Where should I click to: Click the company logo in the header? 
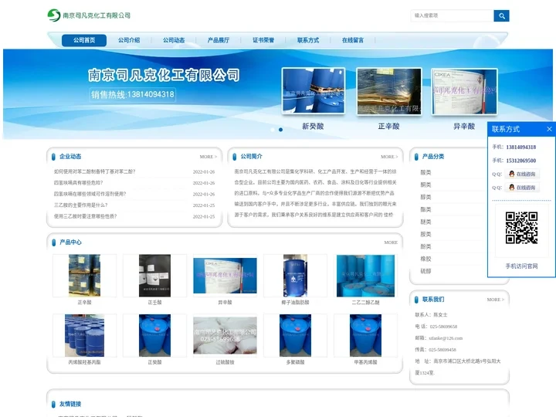tap(89, 15)
